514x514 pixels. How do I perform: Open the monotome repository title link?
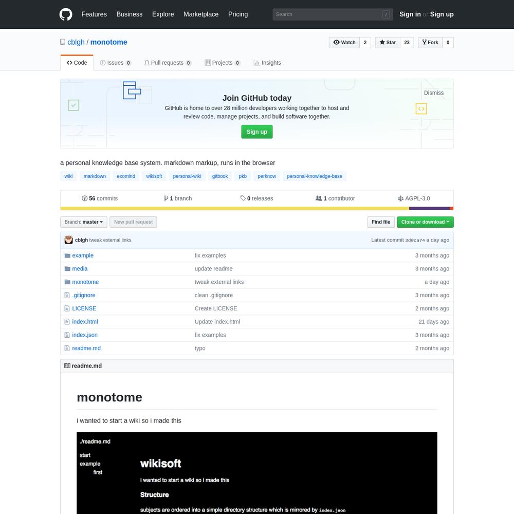108,42
